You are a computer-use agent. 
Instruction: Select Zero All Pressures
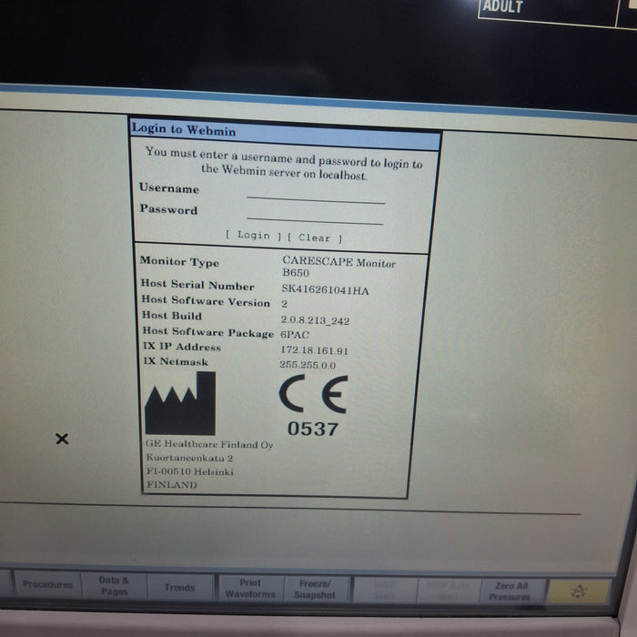click(x=510, y=591)
